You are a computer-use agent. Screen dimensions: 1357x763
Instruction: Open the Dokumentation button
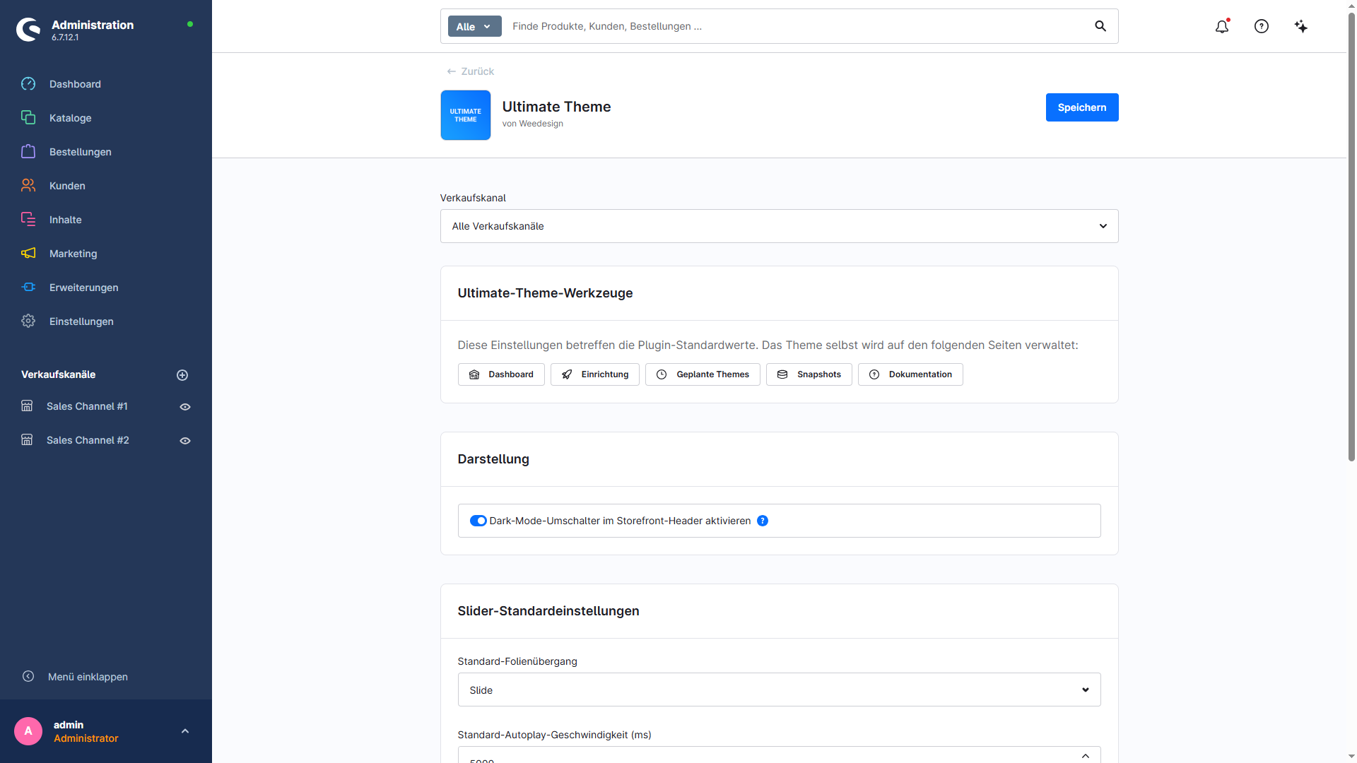[910, 374]
